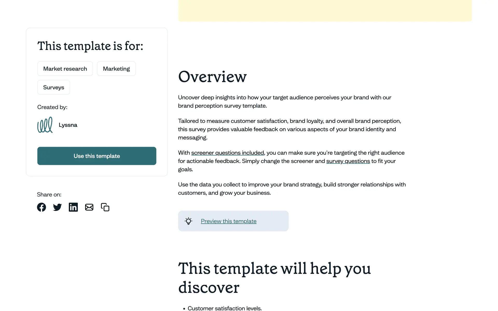Click the yellow banner at the top
Image resolution: width=498 pixels, height=311 pixels.
[325, 10]
